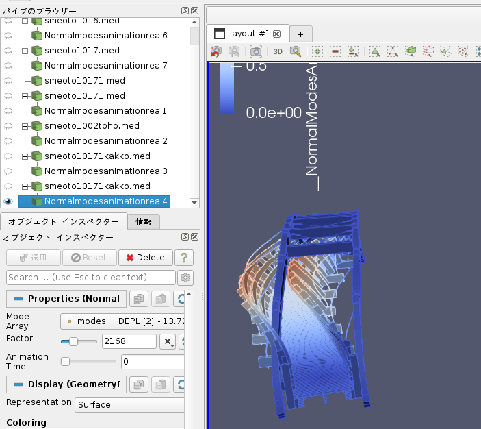Image resolution: width=481 pixels, height=429 pixels.
Task: Click the Animation Time slider handle
Action: coord(66,361)
